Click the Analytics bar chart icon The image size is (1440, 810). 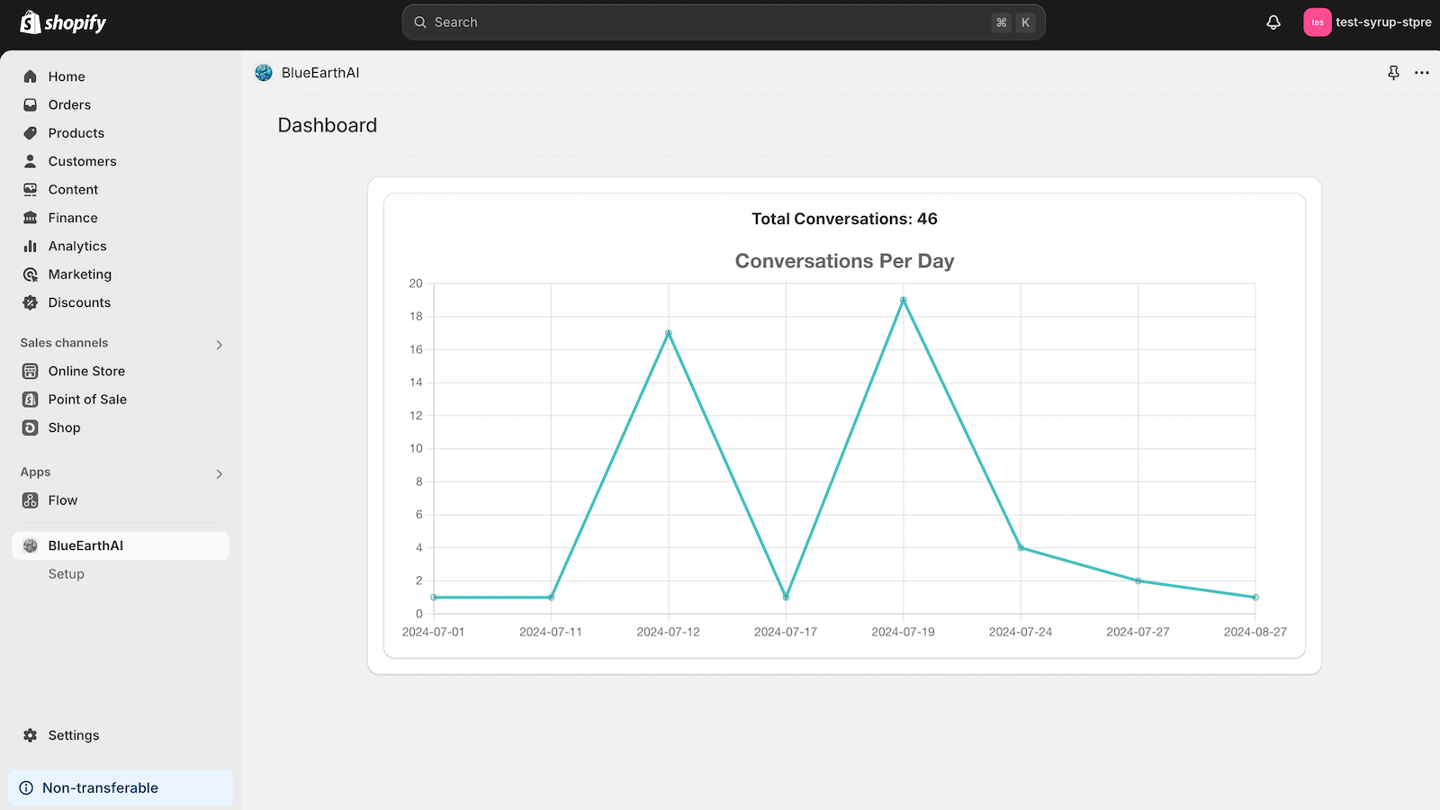(31, 246)
